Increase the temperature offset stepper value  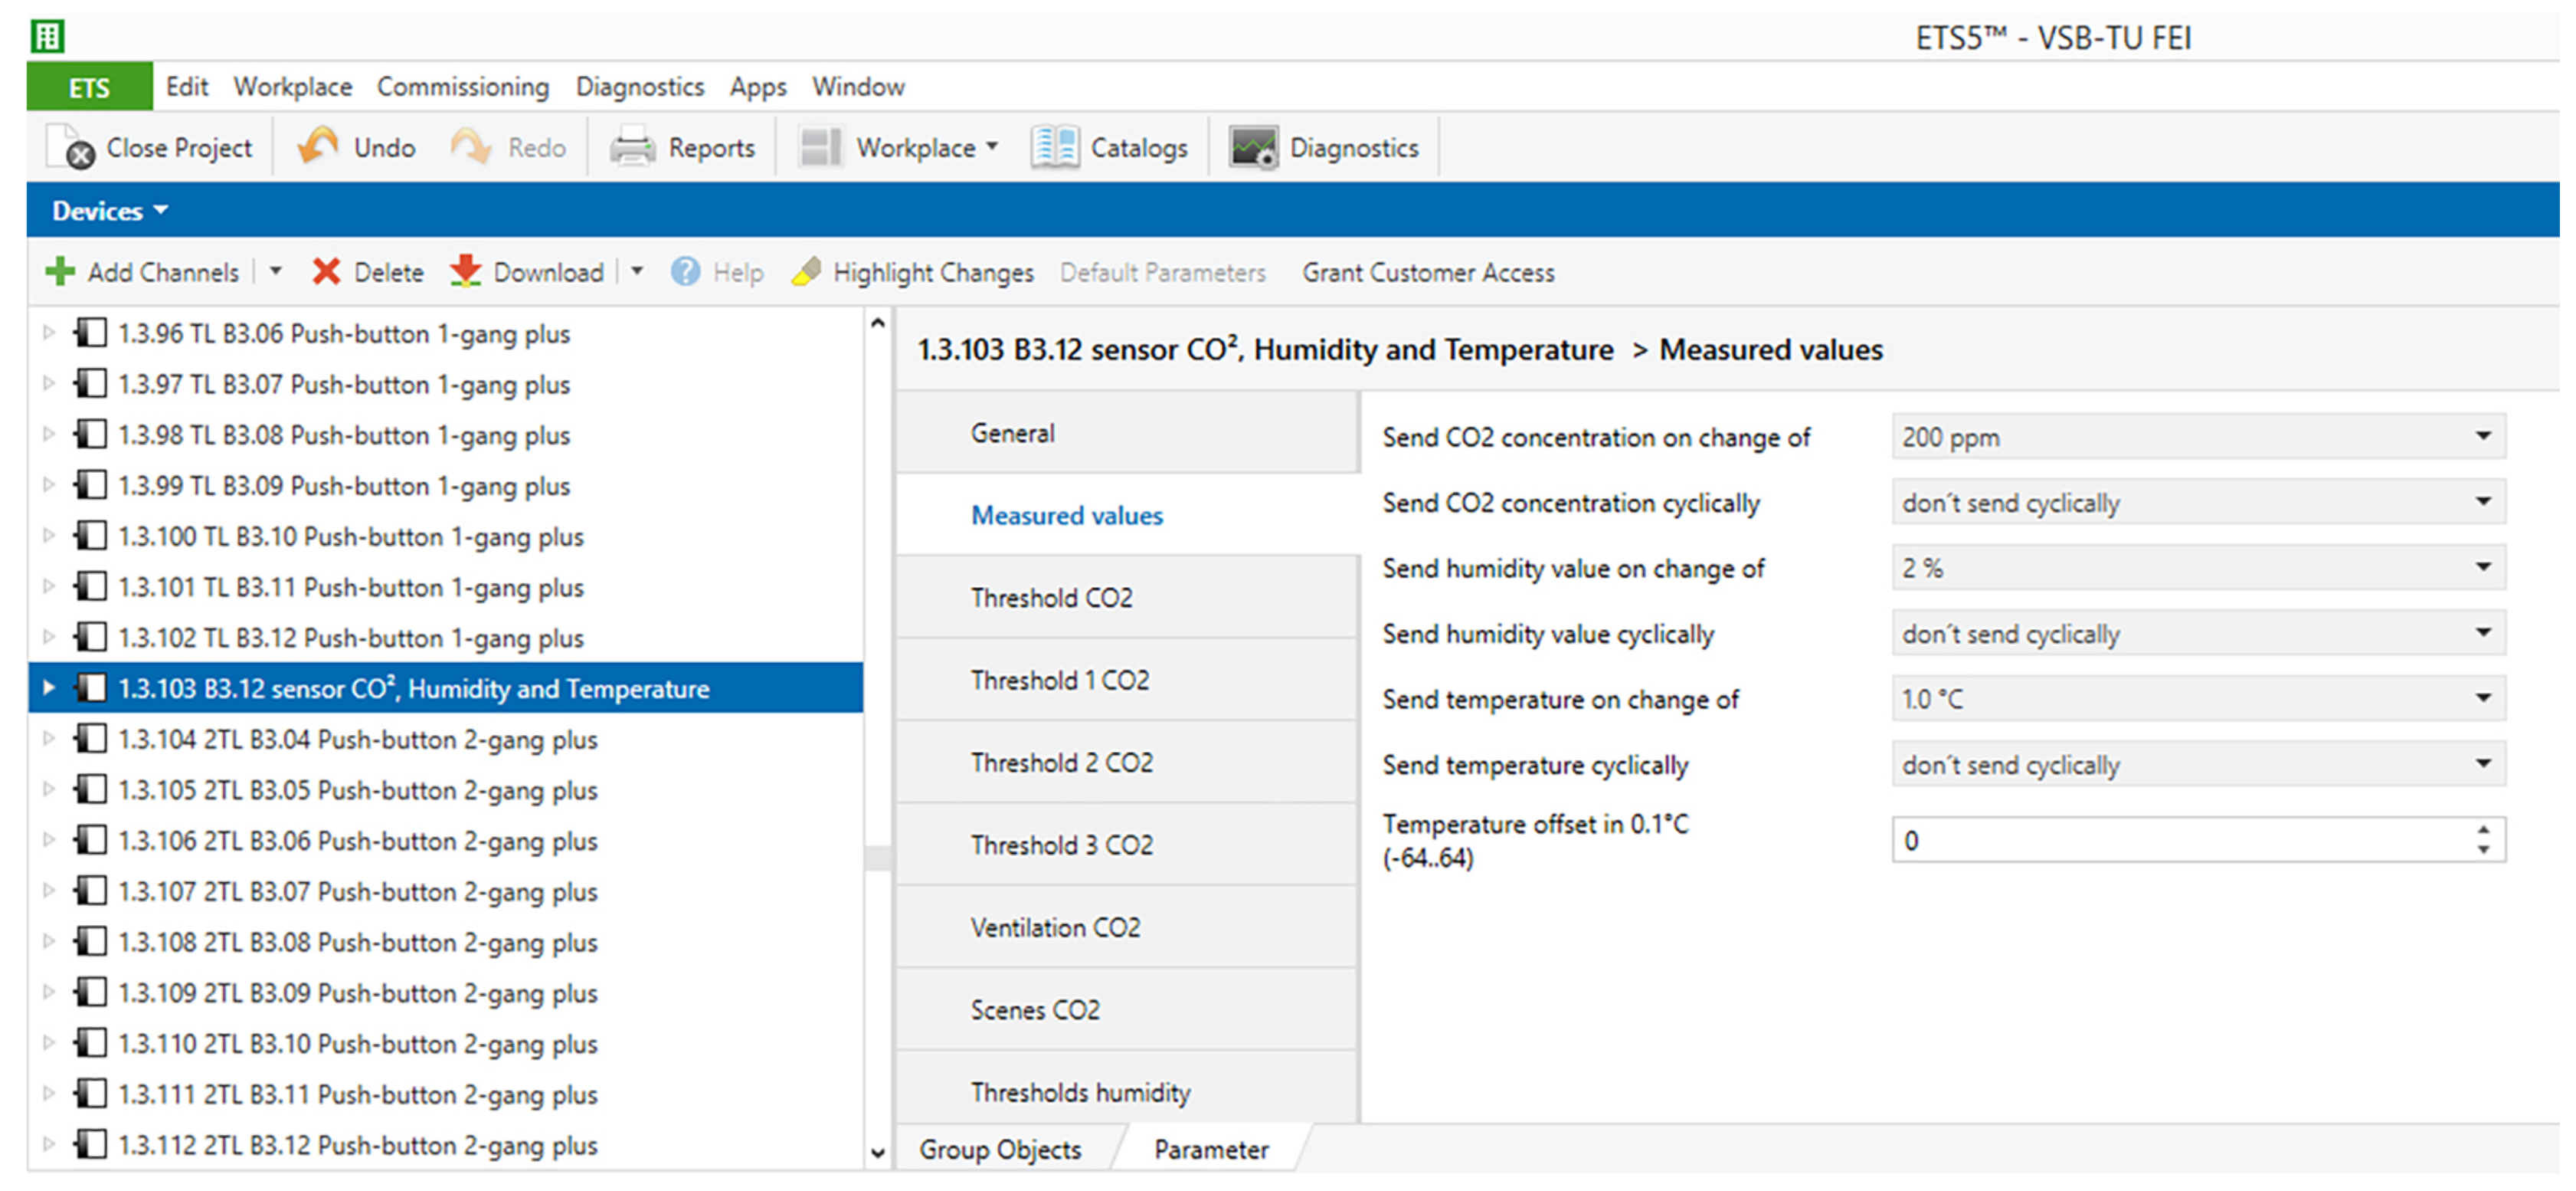point(2483,830)
